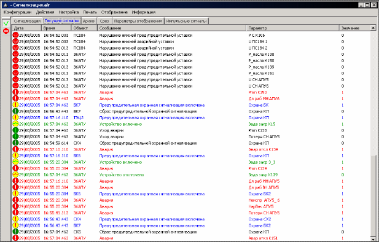Click the scrollbar down arrow
The image size is (379, 242).
[x=373, y=239]
